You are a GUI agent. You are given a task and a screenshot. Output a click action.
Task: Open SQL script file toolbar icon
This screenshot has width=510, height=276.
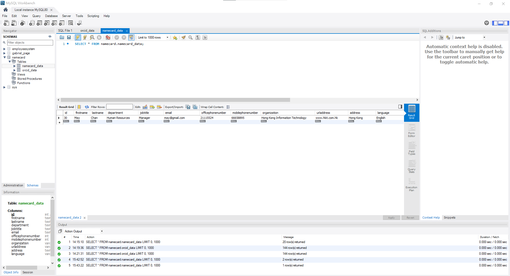[x=14, y=23]
